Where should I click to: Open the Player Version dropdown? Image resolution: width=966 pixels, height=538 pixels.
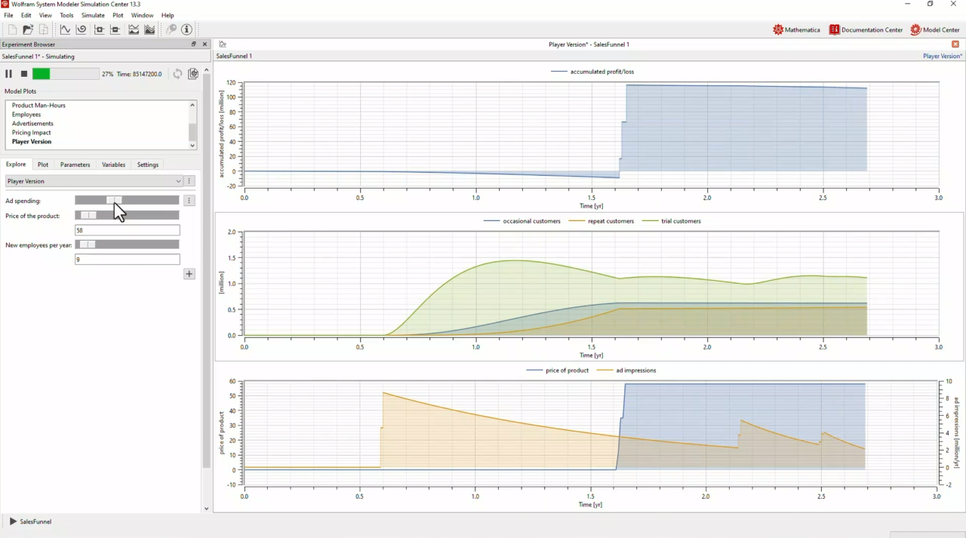(x=94, y=181)
